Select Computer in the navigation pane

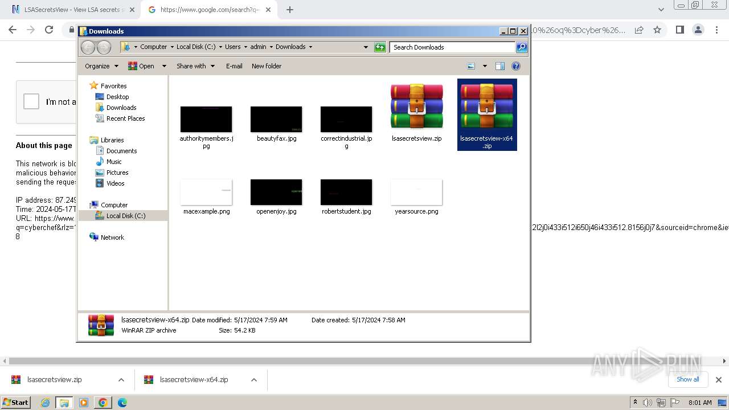pyautogui.click(x=114, y=205)
